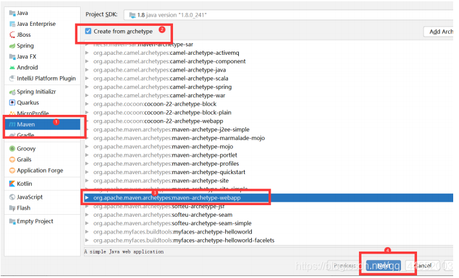
Task: Expand camel-archetype-java row arrow
Action: (x=87, y=70)
